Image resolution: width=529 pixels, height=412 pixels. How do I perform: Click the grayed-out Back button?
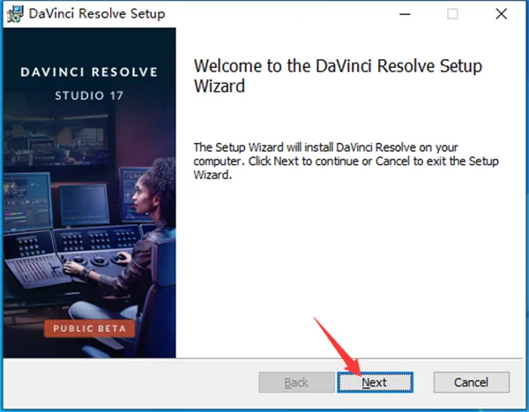[296, 382]
